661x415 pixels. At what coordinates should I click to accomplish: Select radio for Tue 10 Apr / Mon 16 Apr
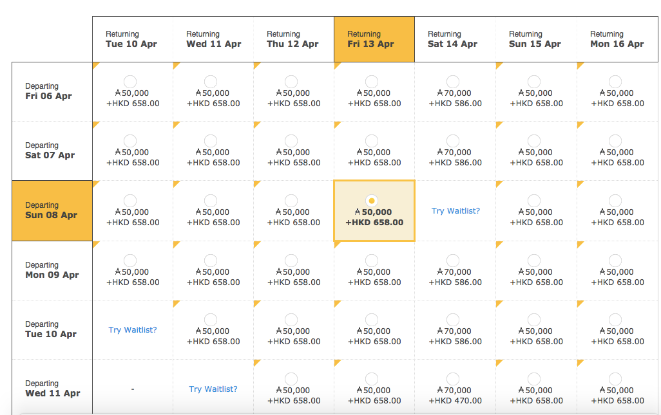tap(615, 320)
